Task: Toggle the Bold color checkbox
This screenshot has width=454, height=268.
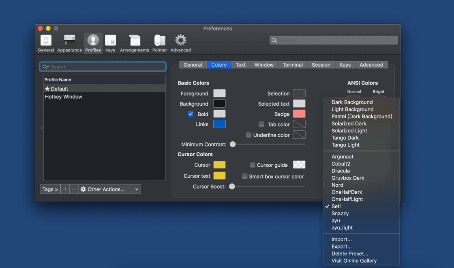Action: pos(191,114)
